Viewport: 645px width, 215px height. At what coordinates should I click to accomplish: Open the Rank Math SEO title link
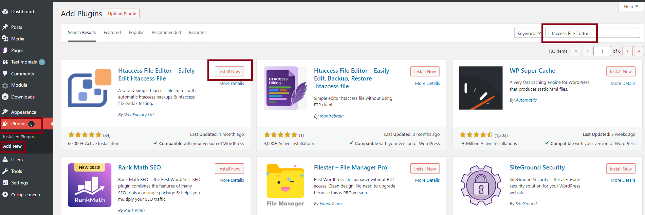click(x=140, y=167)
